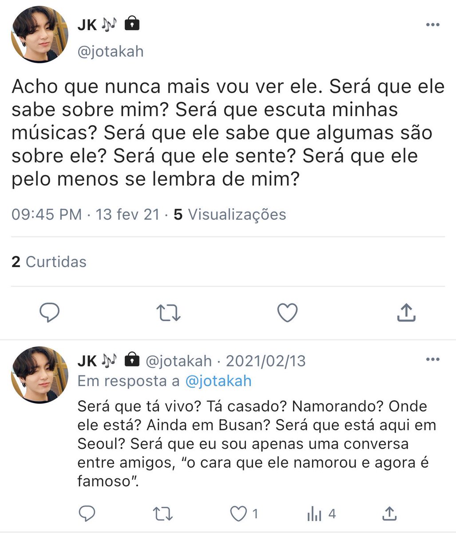Reply to the main tweet via comment icon

click(x=50, y=313)
